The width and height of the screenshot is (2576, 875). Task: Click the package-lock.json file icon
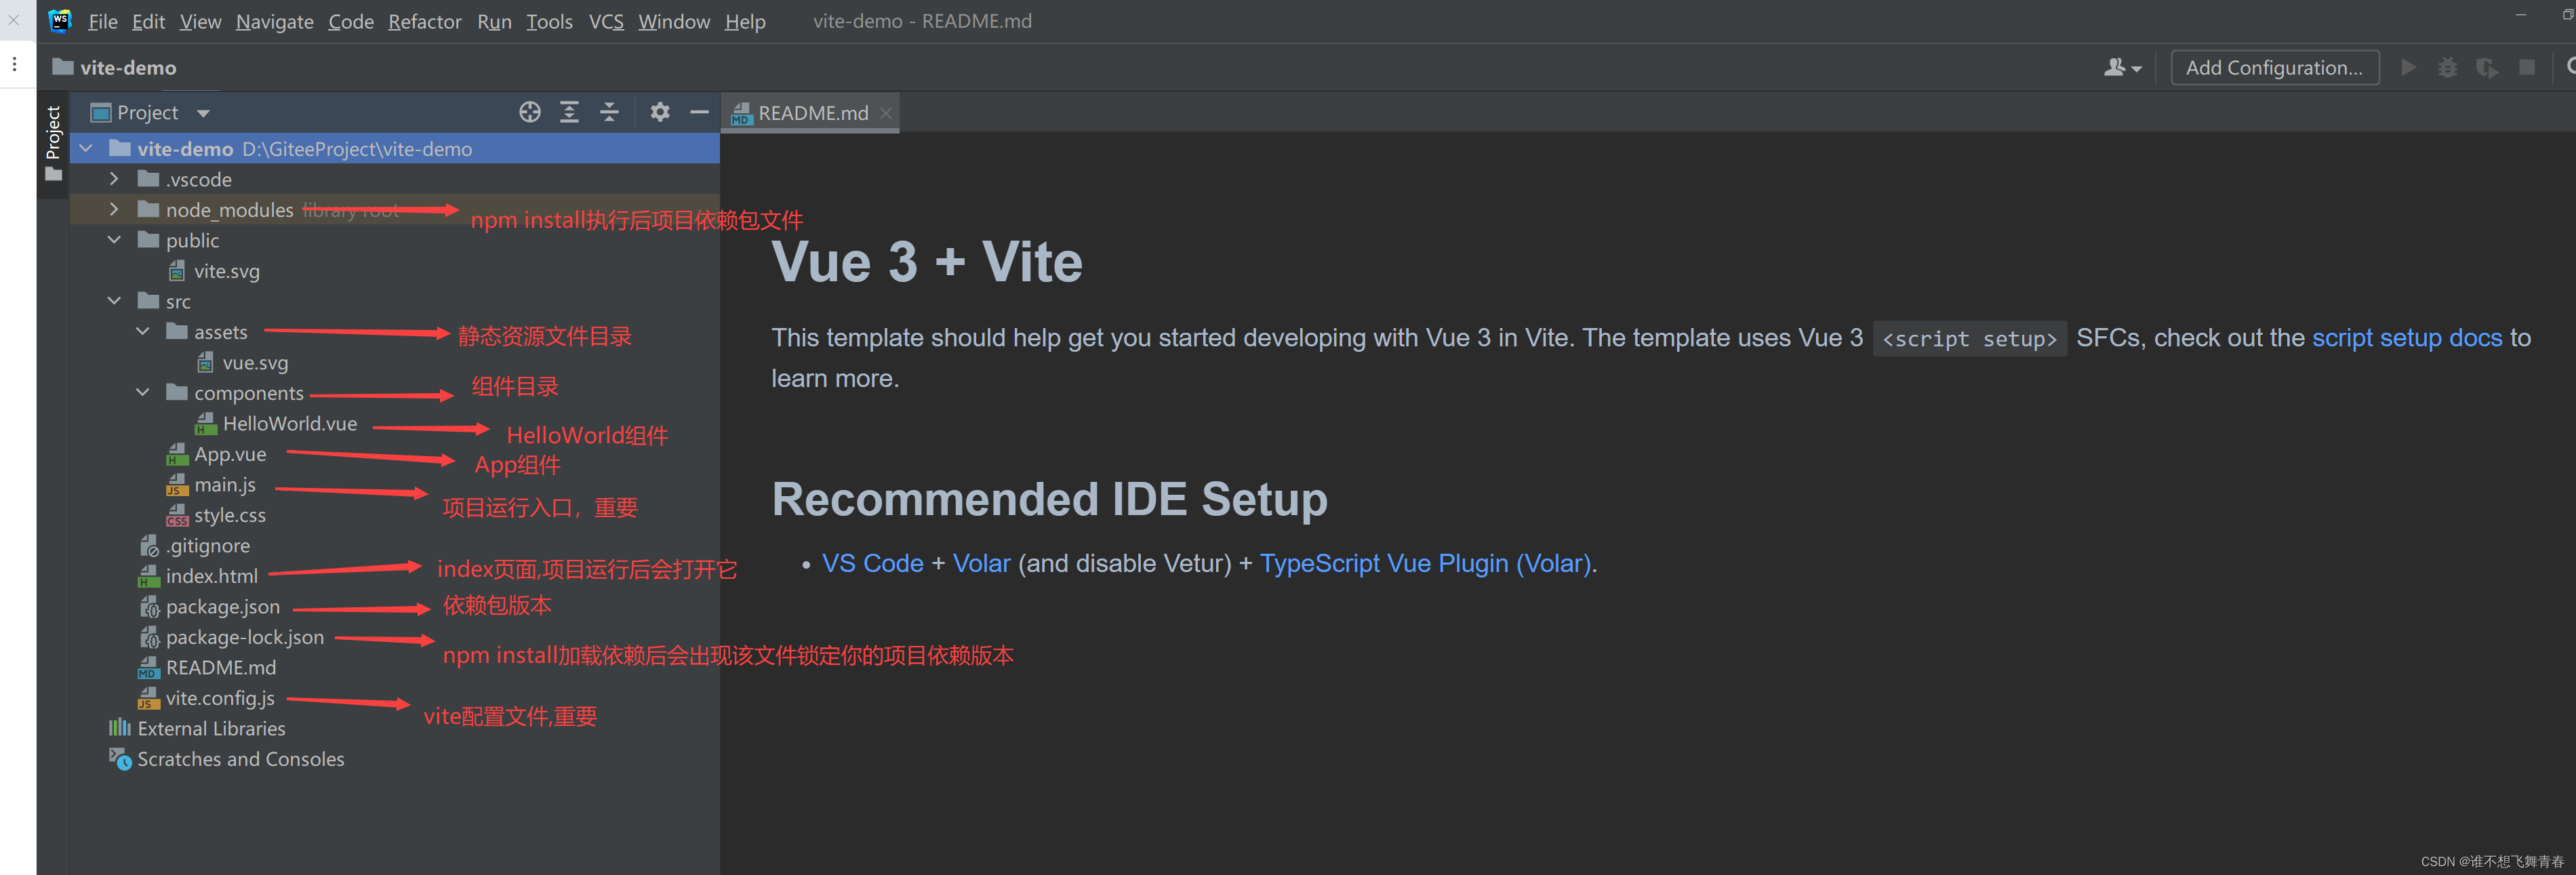[x=149, y=637]
